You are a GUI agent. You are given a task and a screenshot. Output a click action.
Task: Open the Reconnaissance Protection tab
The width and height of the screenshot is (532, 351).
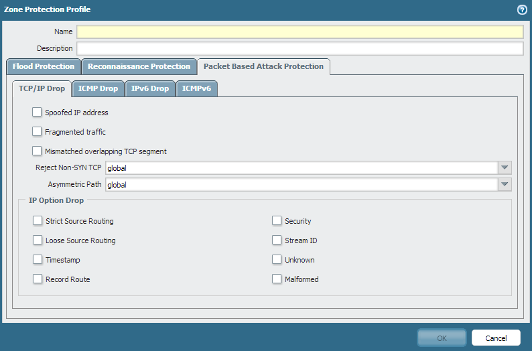(x=139, y=67)
